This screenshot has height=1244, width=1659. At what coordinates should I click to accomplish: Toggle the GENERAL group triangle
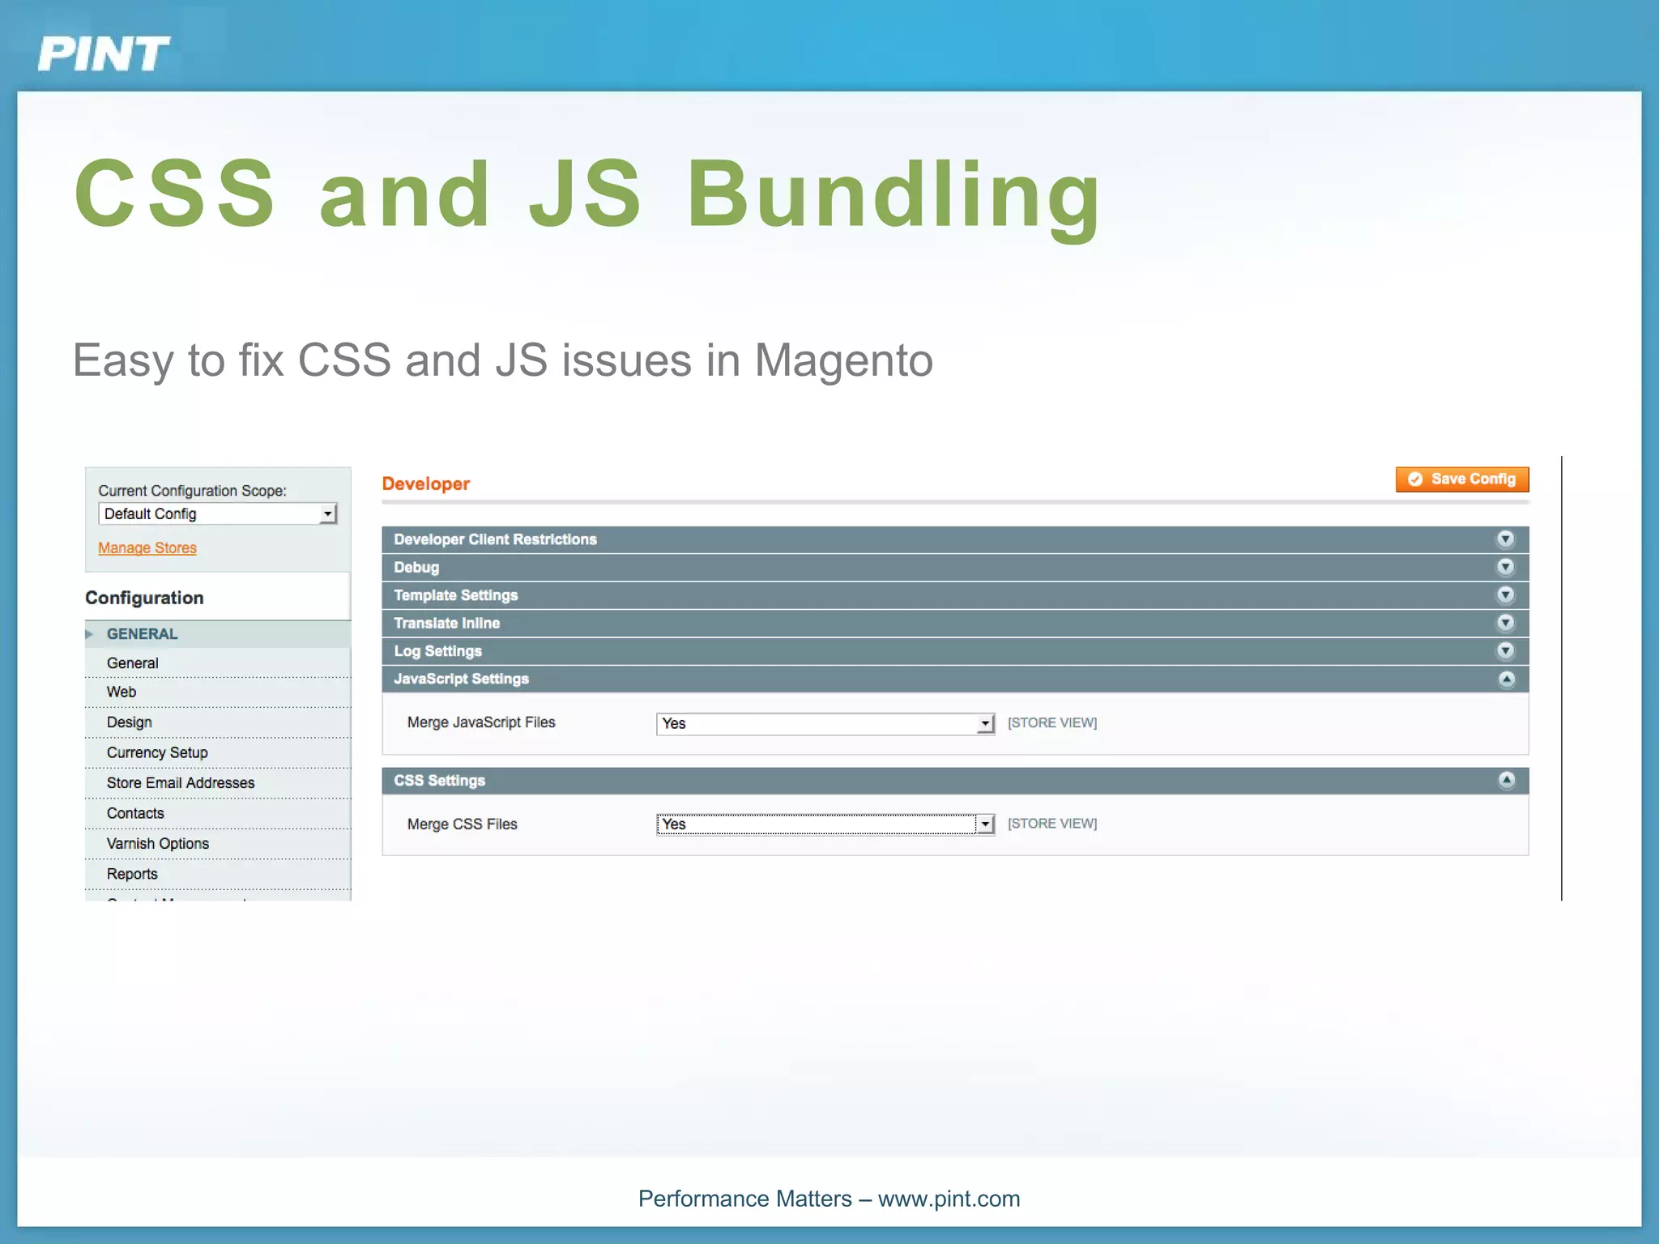[89, 634]
